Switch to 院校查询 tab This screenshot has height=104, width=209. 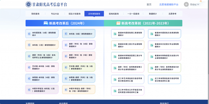(35, 14)
